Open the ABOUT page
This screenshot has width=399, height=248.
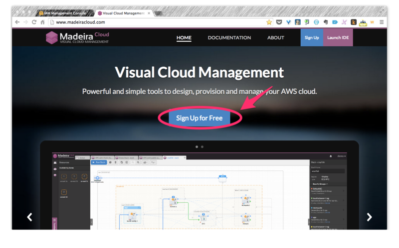click(276, 38)
